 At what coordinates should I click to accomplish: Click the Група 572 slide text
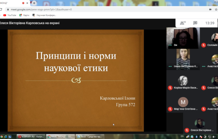(125, 105)
